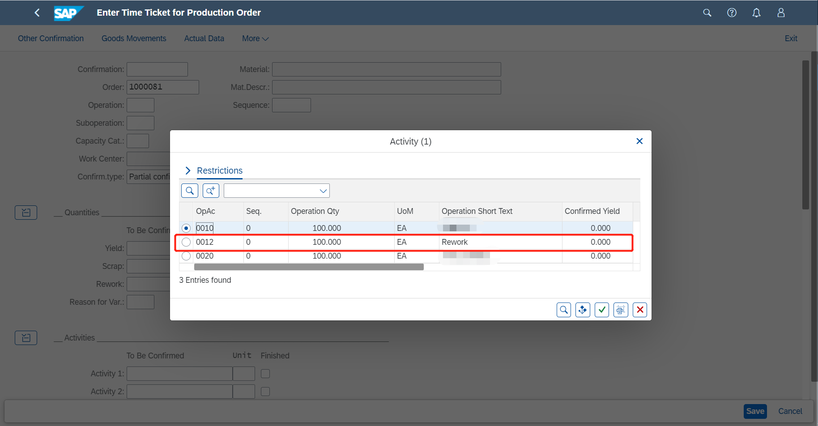Check the Finished checkbox for Activity 1
The image size is (818, 426).
(x=265, y=373)
